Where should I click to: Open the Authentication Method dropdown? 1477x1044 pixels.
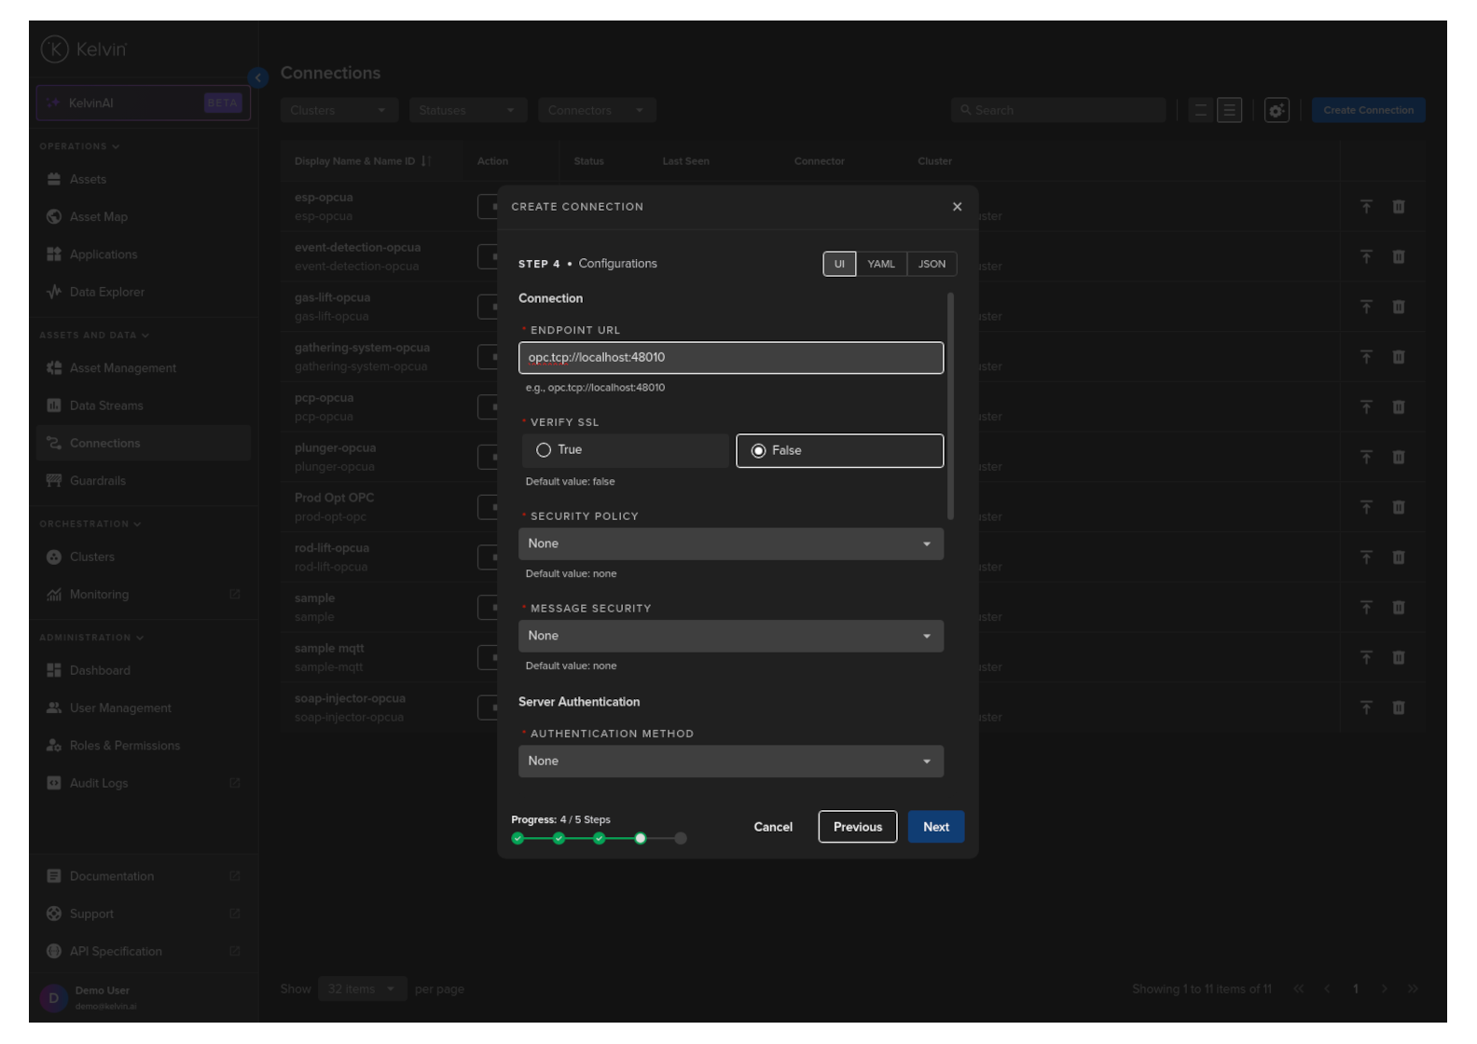click(730, 762)
